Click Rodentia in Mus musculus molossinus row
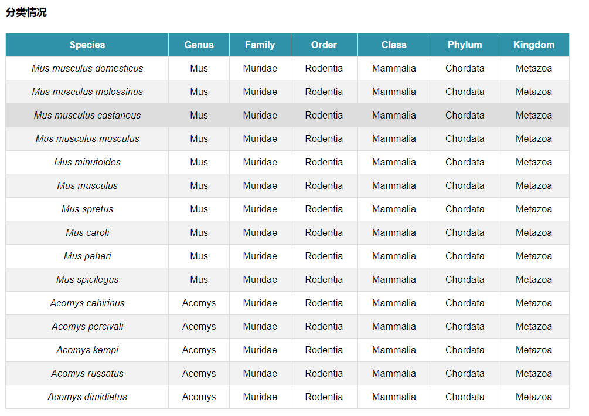Image resolution: width=589 pixels, height=416 pixels. click(324, 92)
